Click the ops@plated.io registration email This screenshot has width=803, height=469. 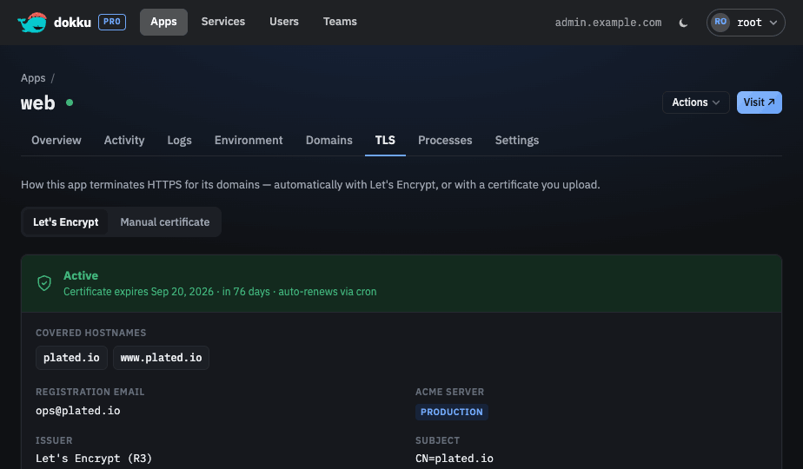point(78,411)
